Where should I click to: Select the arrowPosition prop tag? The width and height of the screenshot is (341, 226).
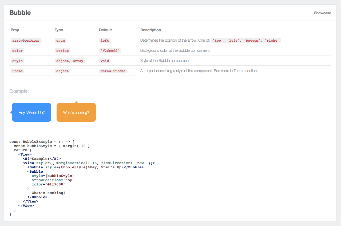click(x=26, y=41)
